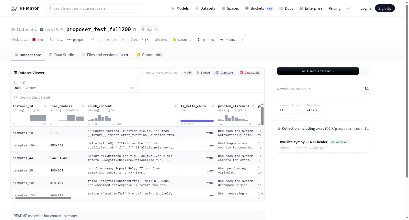409x220 pixels.
Task: Open the Files and versions tab
Action: pos(105,55)
